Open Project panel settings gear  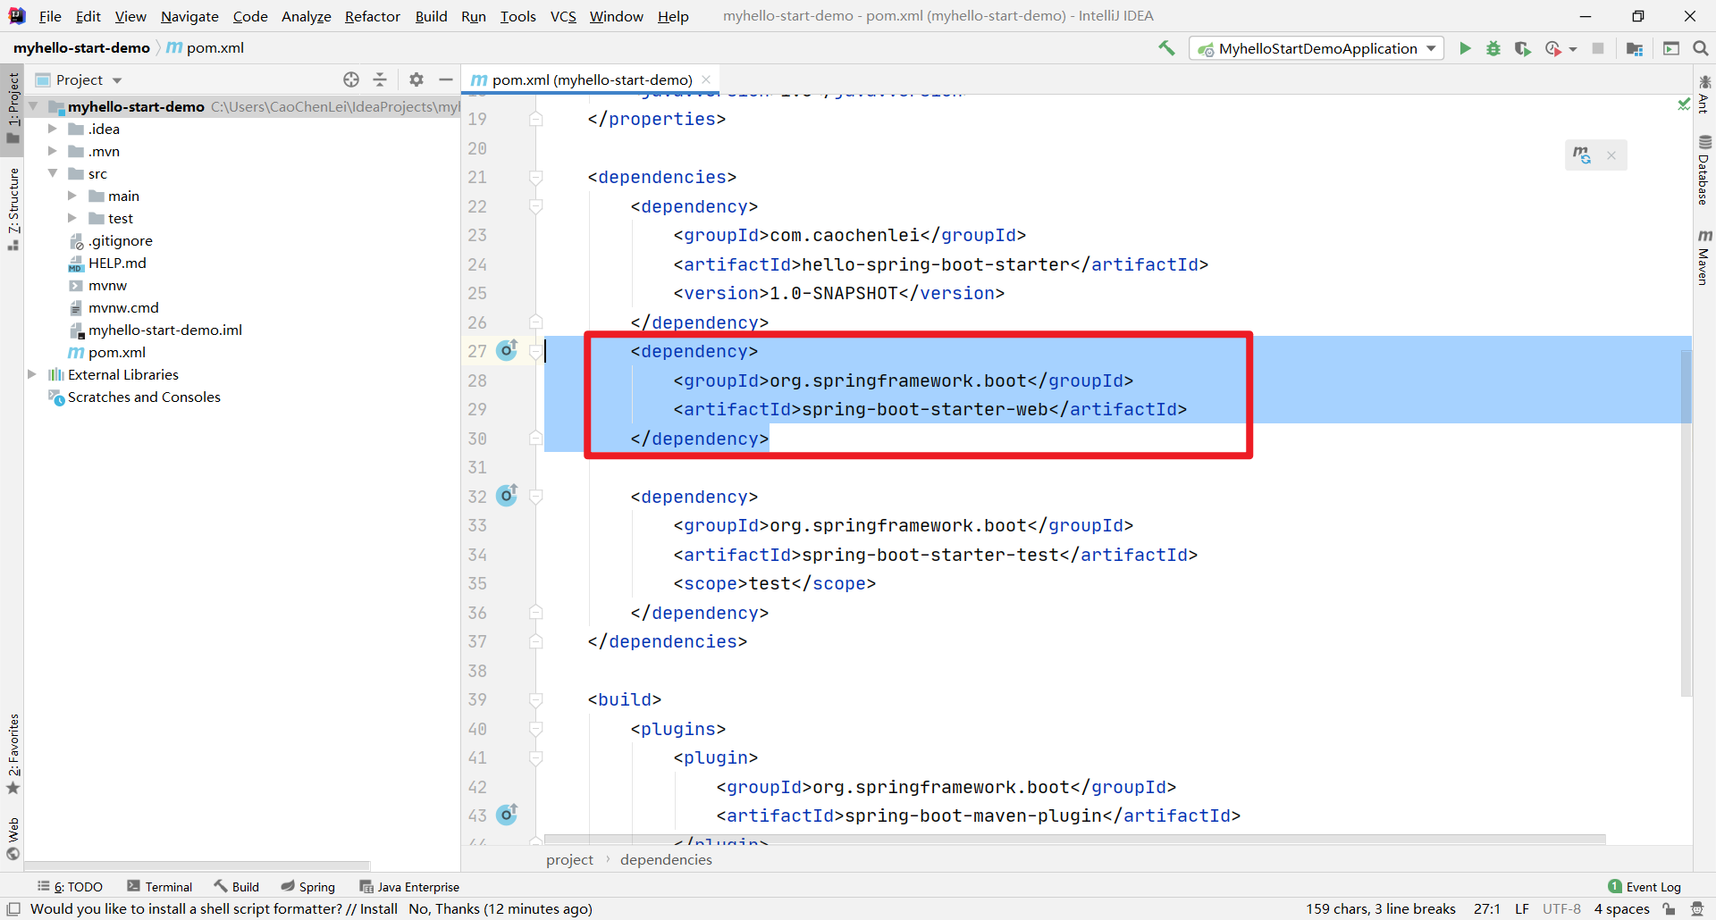416,79
